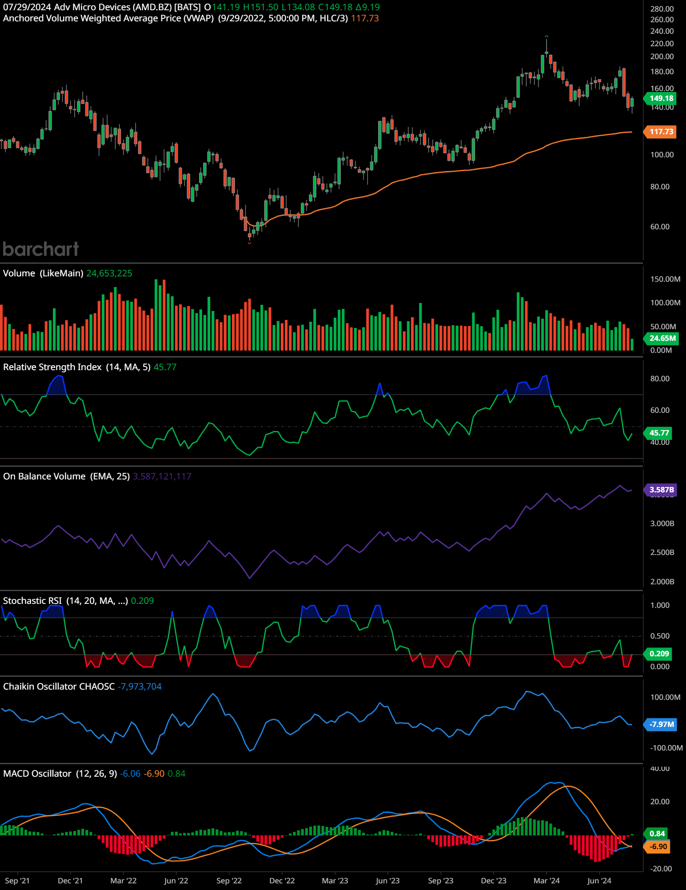Click the 0.500 Stochastic RSI axis label
The image size is (686, 890).
[660, 636]
